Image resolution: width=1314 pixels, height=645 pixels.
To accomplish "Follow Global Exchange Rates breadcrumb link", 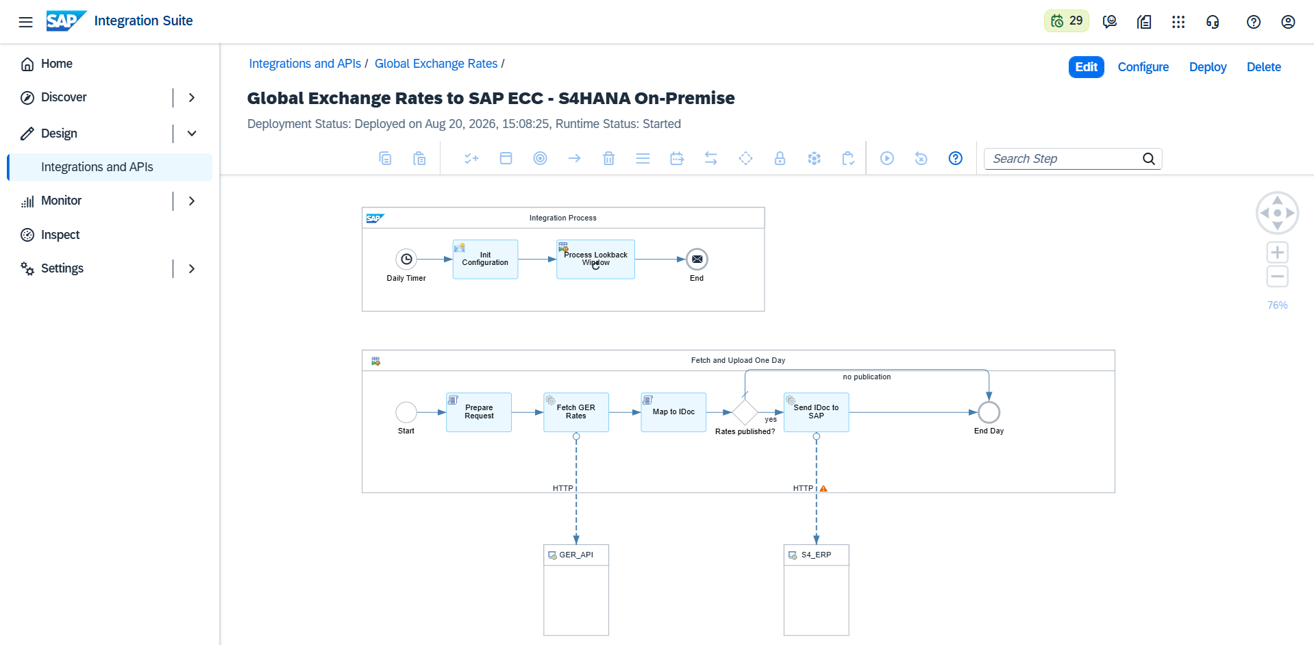I will coord(436,64).
